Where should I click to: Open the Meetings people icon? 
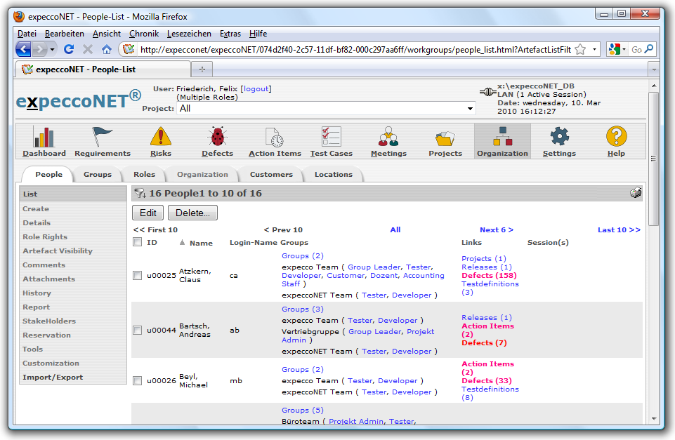tap(388, 136)
